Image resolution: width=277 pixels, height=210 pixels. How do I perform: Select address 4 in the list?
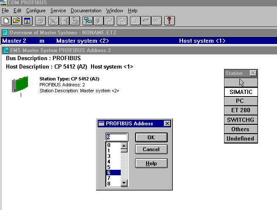114,162
